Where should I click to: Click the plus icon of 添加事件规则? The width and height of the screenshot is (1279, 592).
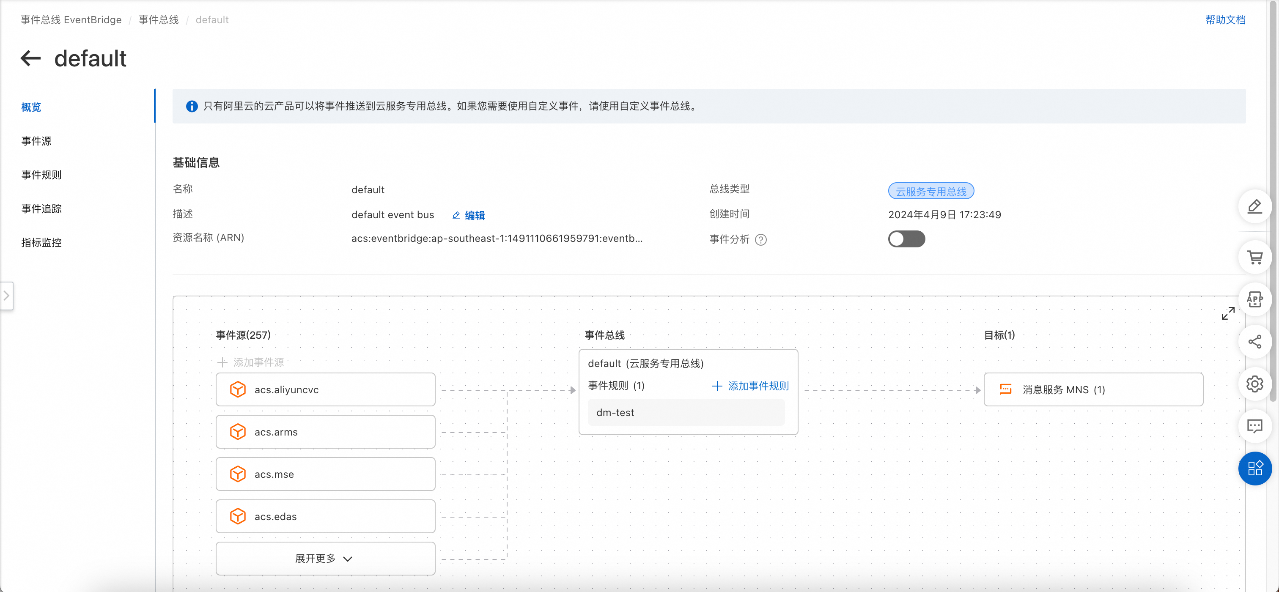coord(717,386)
